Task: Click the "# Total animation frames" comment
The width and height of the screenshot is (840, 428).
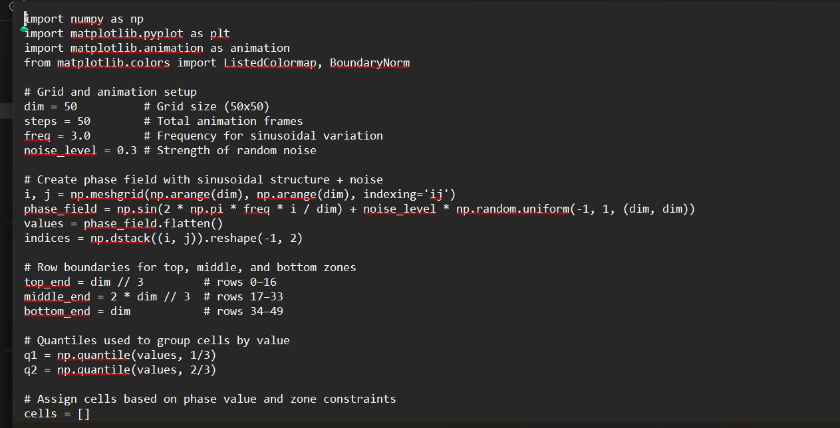Action: 223,121
